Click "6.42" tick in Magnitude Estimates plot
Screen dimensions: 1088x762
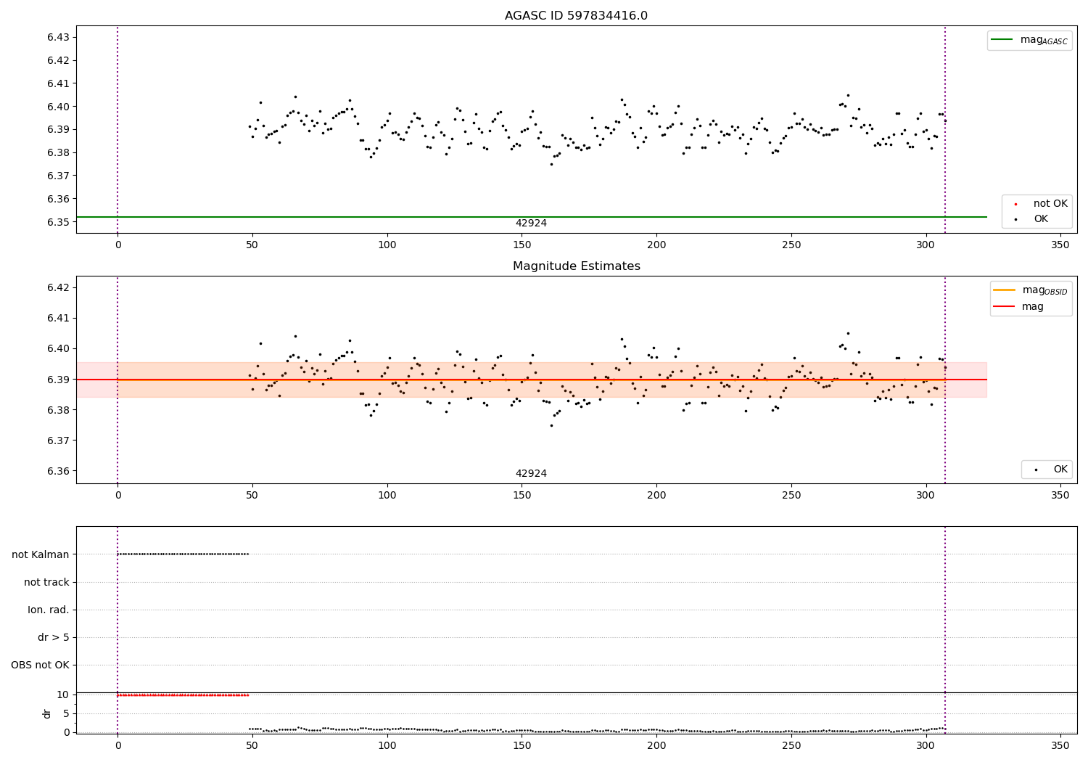click(58, 287)
